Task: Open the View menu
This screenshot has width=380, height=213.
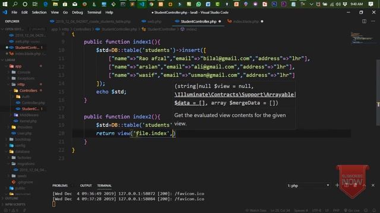Action: click(55, 12)
